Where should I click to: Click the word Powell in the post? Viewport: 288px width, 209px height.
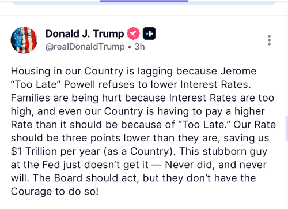point(79,85)
